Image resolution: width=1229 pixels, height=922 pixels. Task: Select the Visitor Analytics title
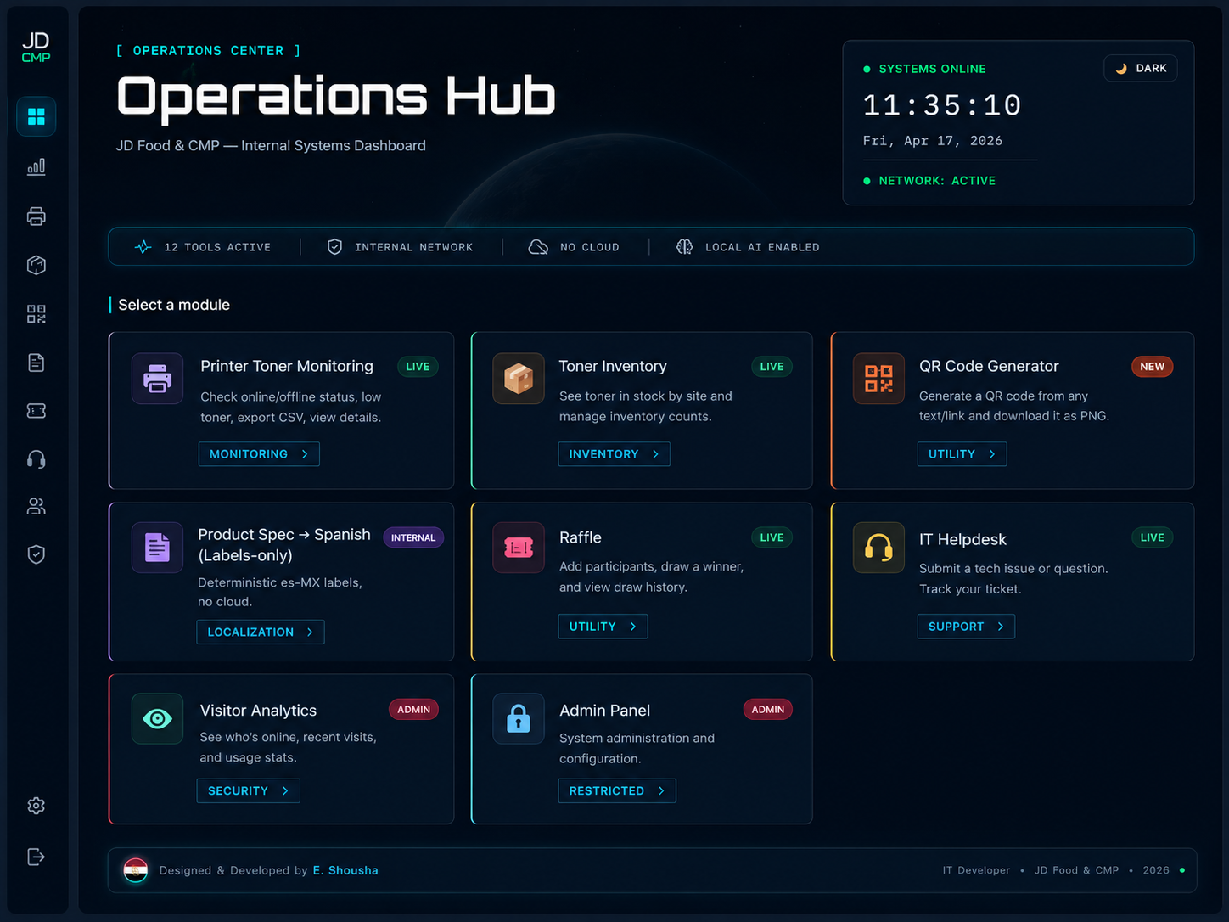pos(258,711)
